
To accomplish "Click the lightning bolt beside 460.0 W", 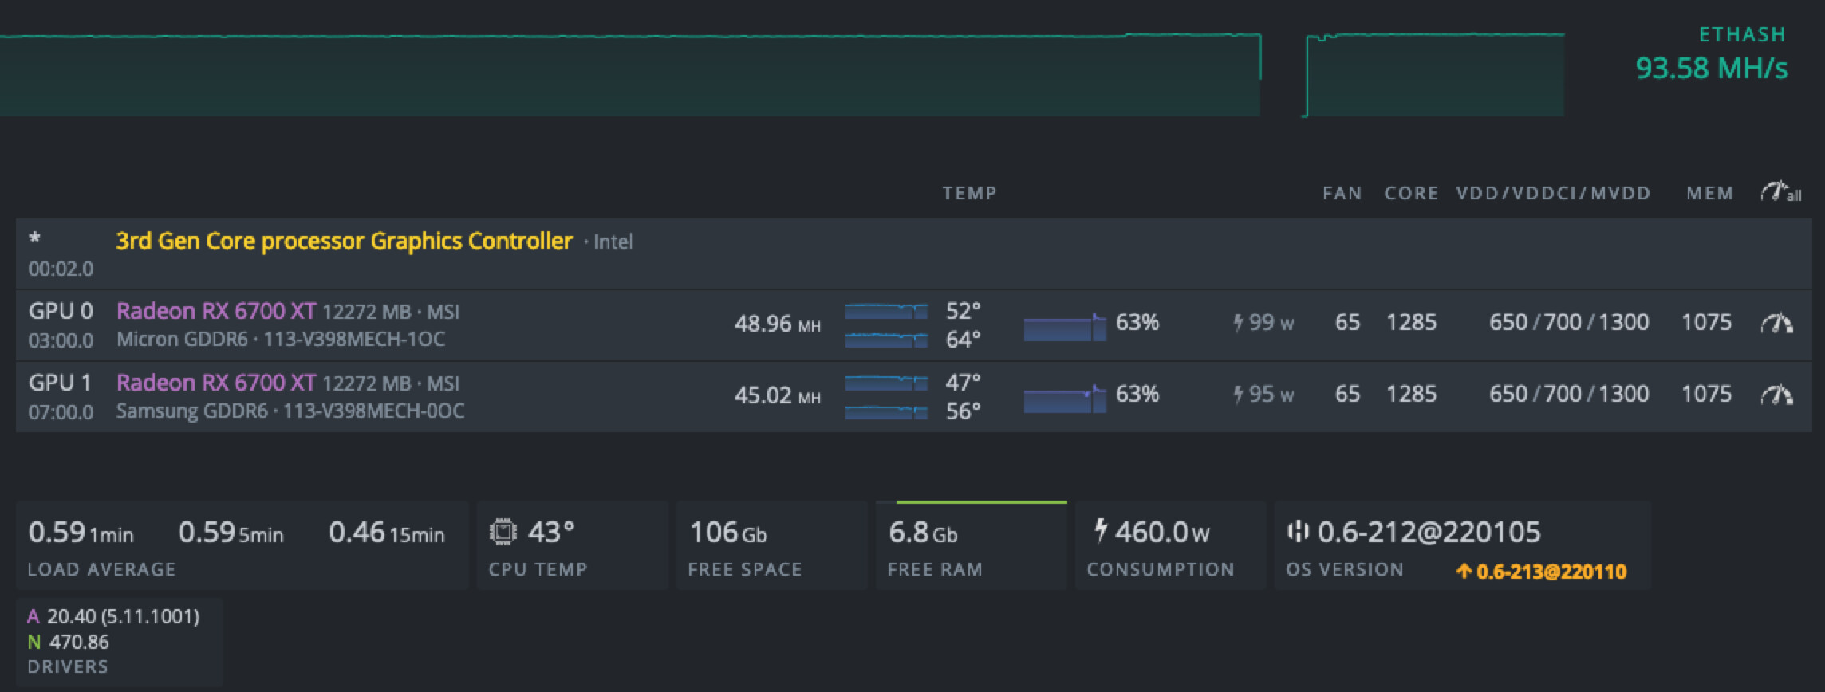I will (1101, 530).
